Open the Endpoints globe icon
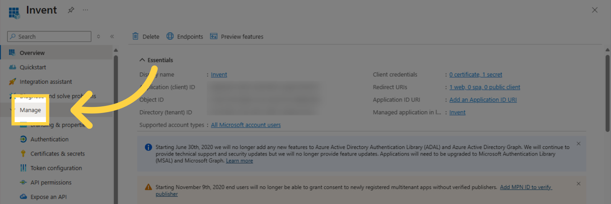The image size is (611, 204). coord(170,36)
